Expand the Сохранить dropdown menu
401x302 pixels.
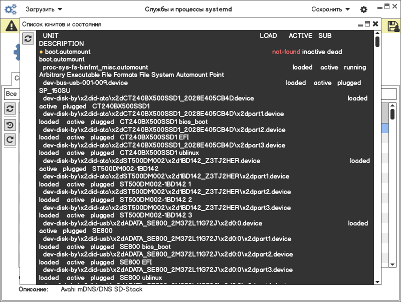pyautogui.click(x=330, y=9)
